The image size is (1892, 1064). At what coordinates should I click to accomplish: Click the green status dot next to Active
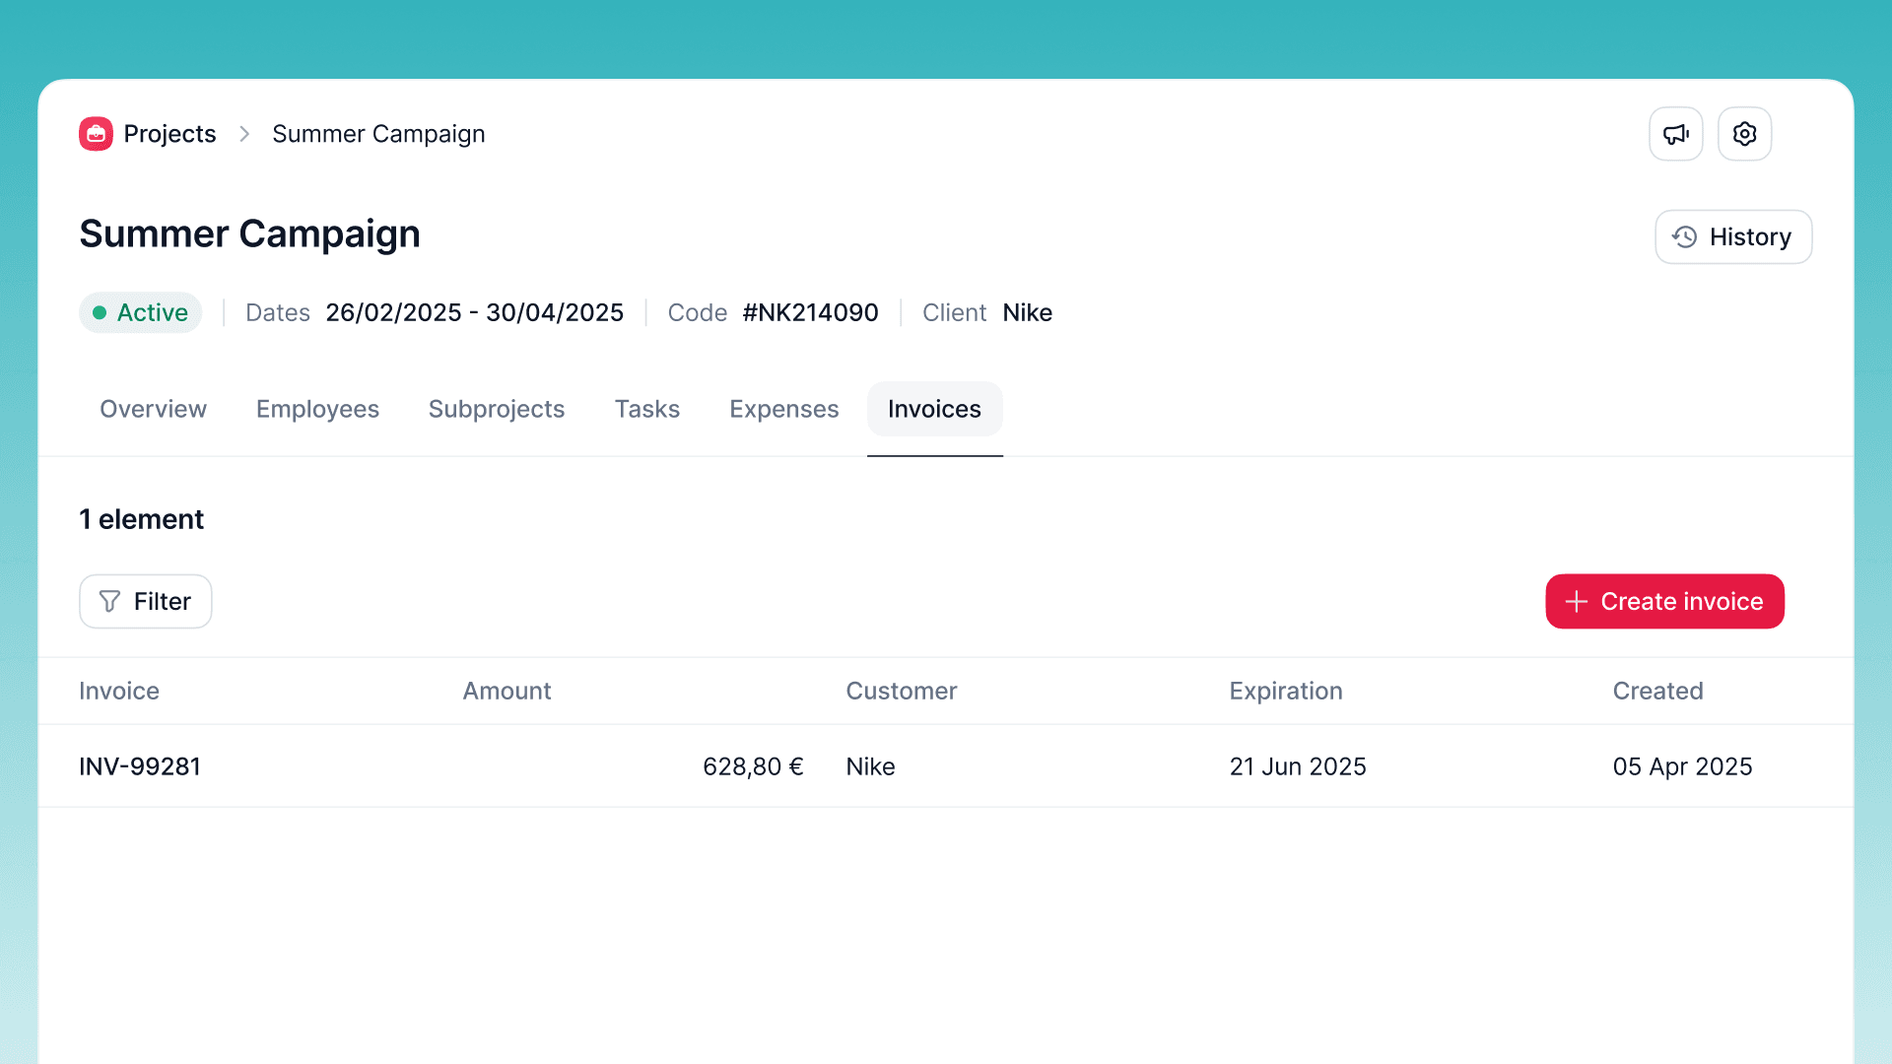pos(101,312)
